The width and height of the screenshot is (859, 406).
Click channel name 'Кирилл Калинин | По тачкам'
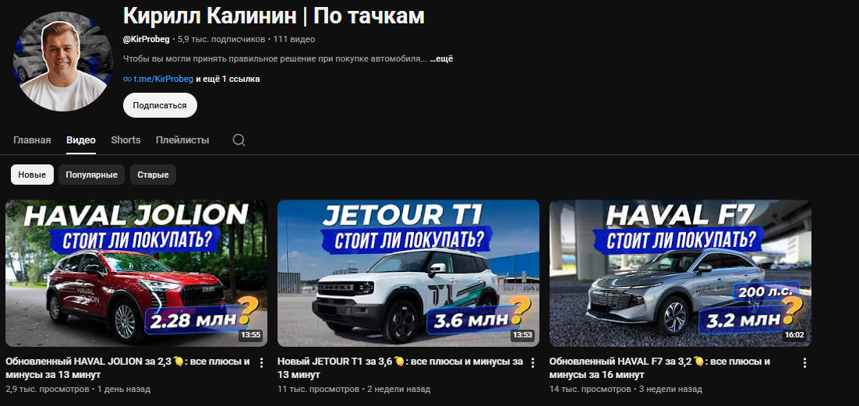pyautogui.click(x=274, y=16)
